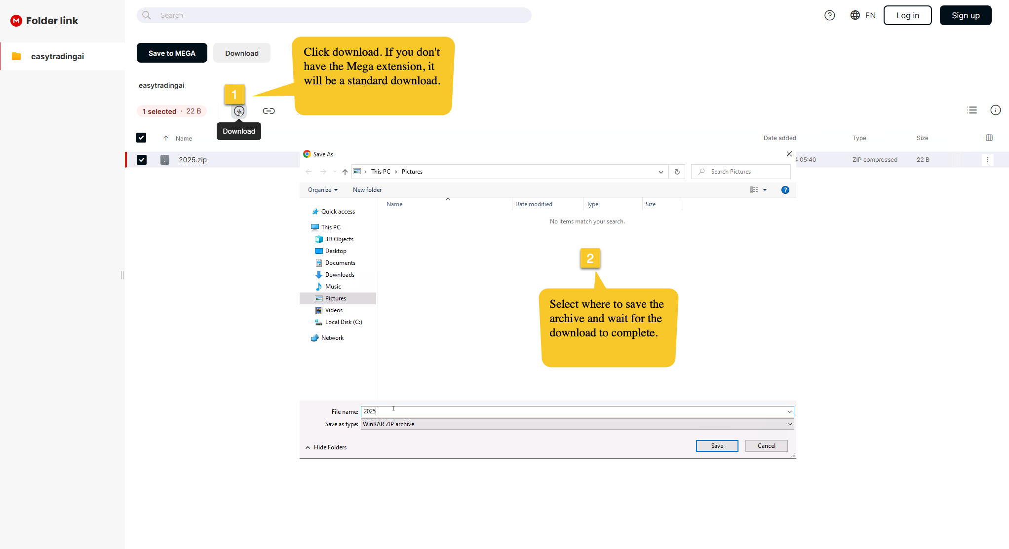
Task: Select Desktop in the folder tree
Action: pyautogui.click(x=336, y=251)
